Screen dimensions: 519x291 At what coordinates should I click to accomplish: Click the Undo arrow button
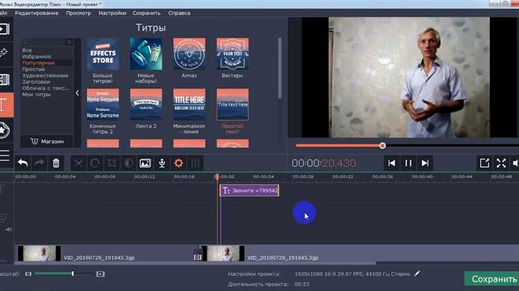click(23, 163)
